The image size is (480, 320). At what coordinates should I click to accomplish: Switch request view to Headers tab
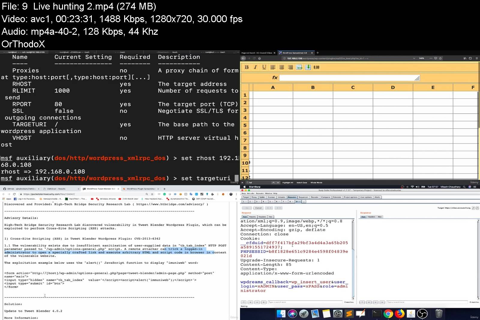click(x=262, y=217)
